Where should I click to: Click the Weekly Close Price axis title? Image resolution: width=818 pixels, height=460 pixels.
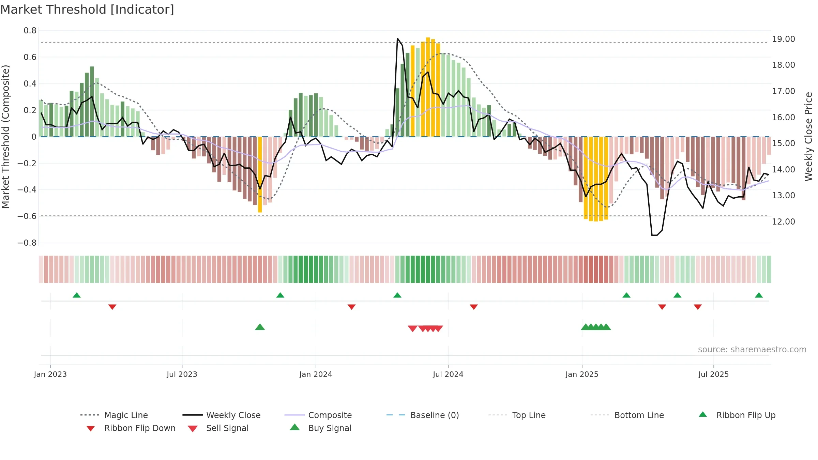808,136
